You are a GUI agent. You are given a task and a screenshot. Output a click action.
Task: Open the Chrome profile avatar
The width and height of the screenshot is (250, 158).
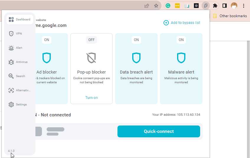pos(234,6)
